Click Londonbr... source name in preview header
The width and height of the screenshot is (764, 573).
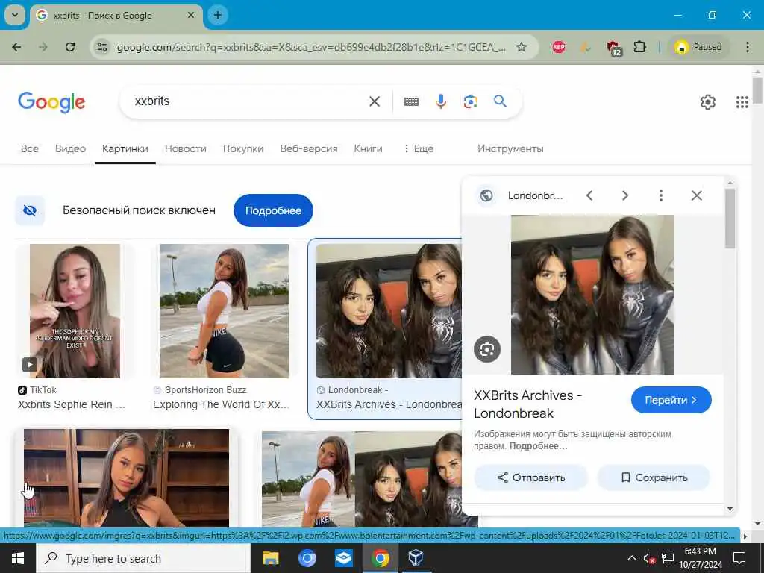pos(535,196)
